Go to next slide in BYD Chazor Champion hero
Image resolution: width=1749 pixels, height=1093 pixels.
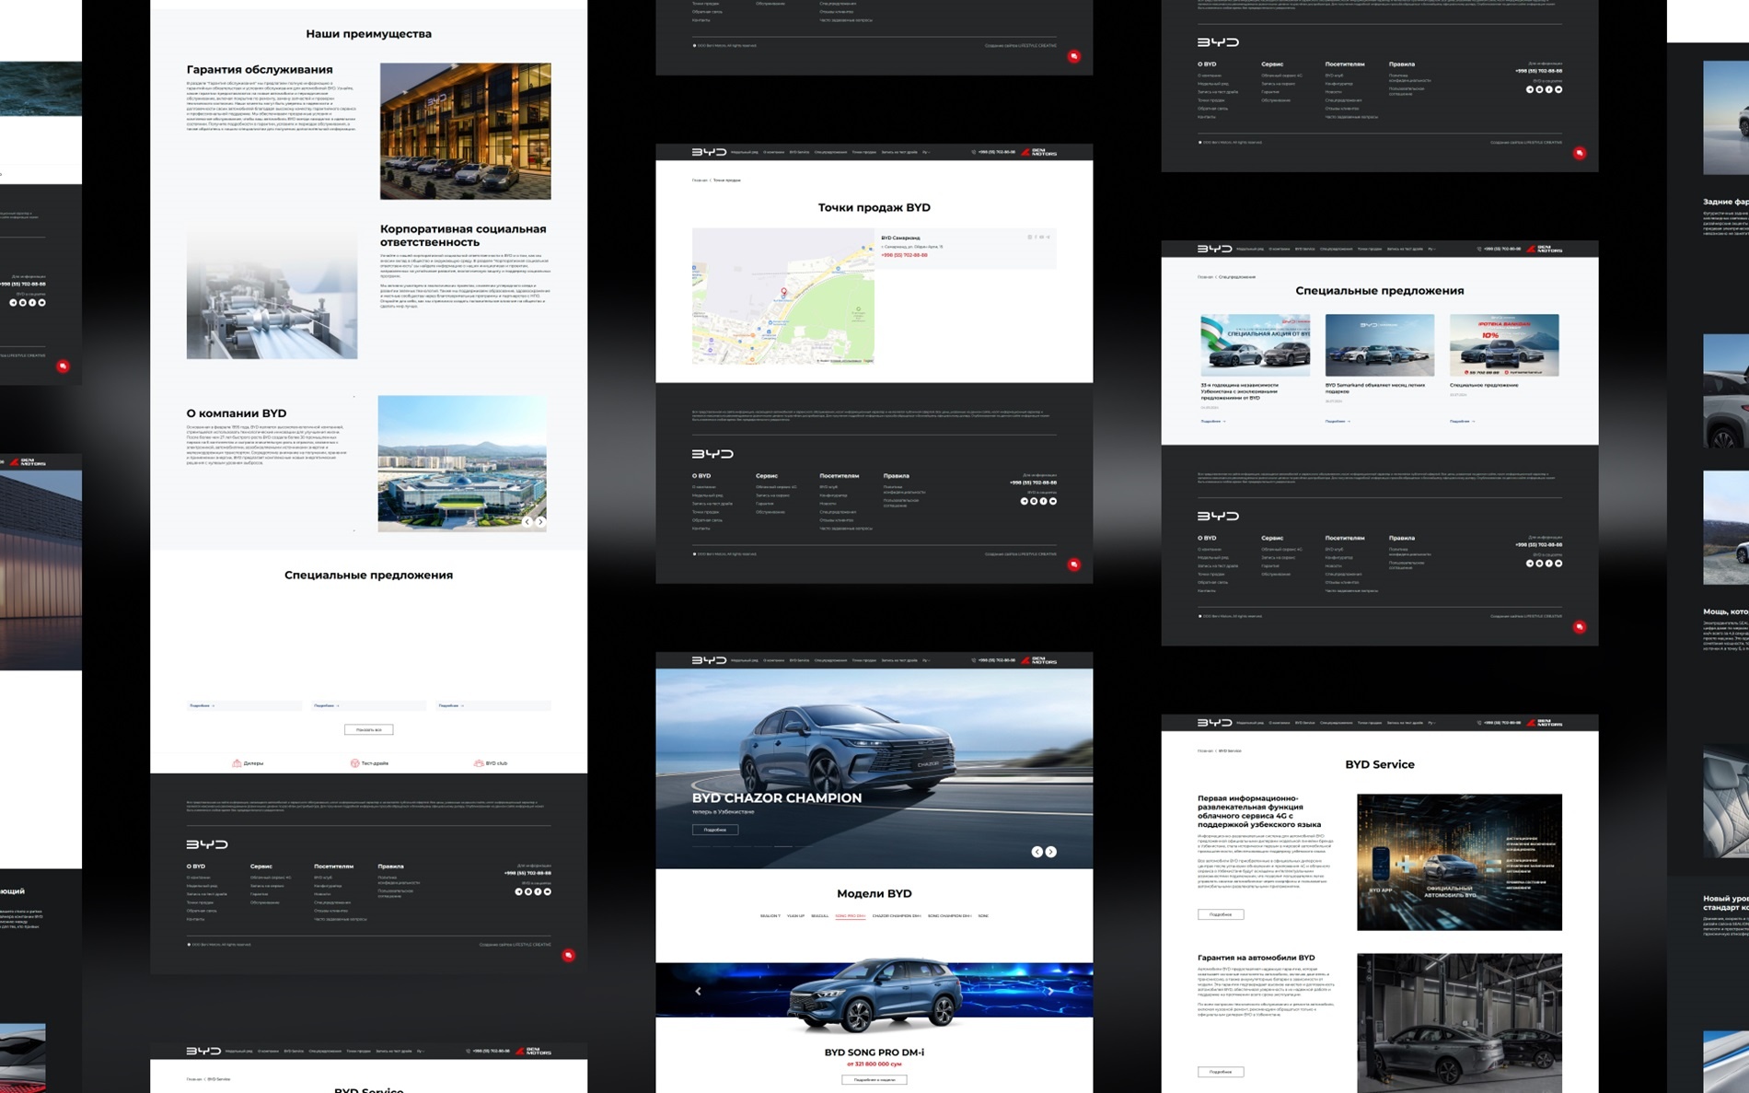click(1051, 852)
